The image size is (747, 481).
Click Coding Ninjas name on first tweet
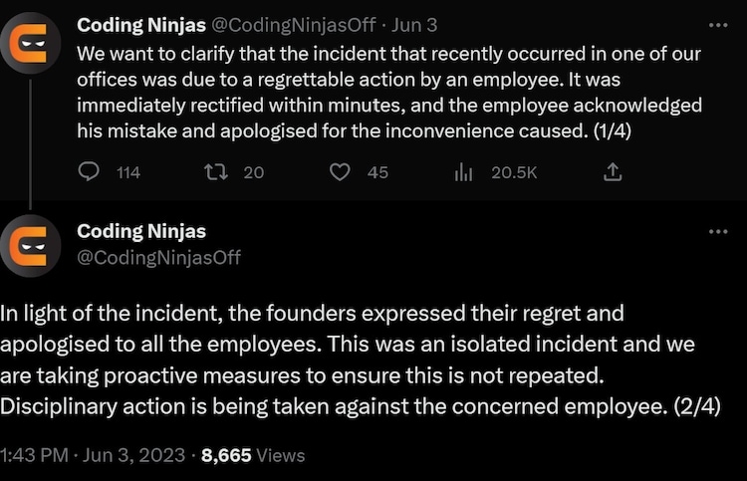[x=141, y=24]
